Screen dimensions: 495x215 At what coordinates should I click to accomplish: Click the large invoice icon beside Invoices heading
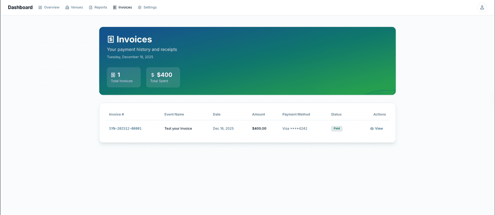(111, 39)
